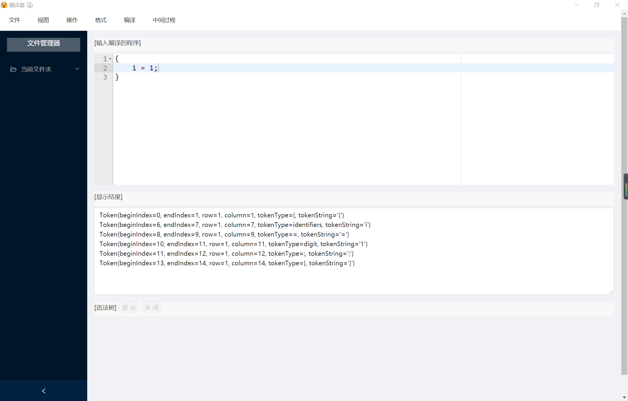628x401 pixels.
Task: Click the 文件管理器 header button
Action: tap(44, 44)
